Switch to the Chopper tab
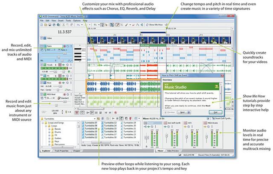 (76, 151)
